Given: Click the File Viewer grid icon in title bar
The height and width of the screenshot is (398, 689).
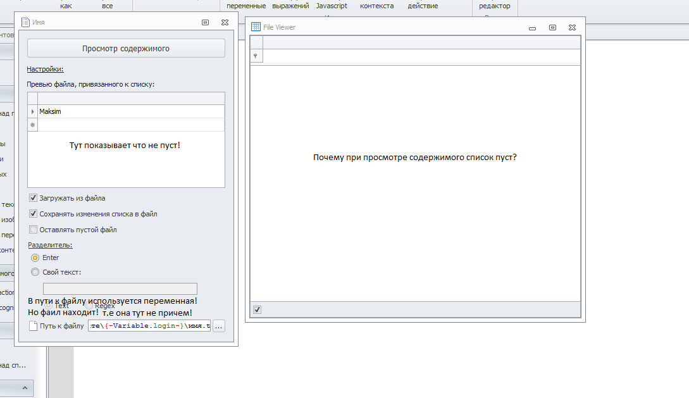Looking at the screenshot, I should pyautogui.click(x=256, y=27).
